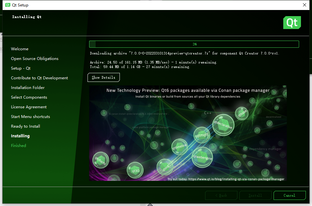Click the Select Components sidebar entry
This screenshot has width=312, height=206.
(29, 97)
